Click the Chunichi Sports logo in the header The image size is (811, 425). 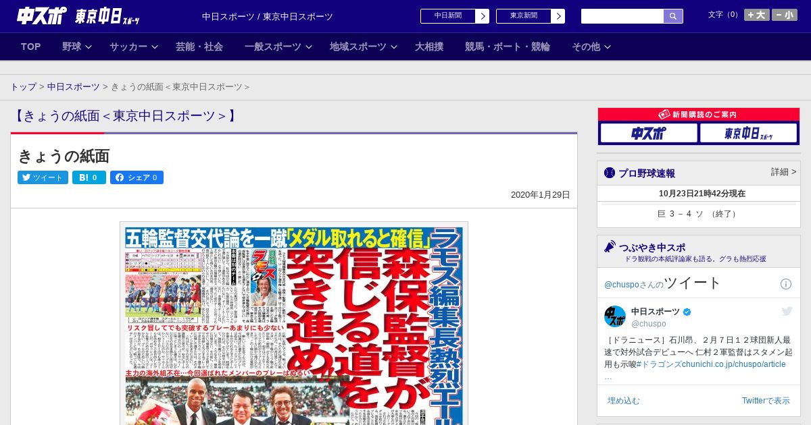tap(42, 16)
